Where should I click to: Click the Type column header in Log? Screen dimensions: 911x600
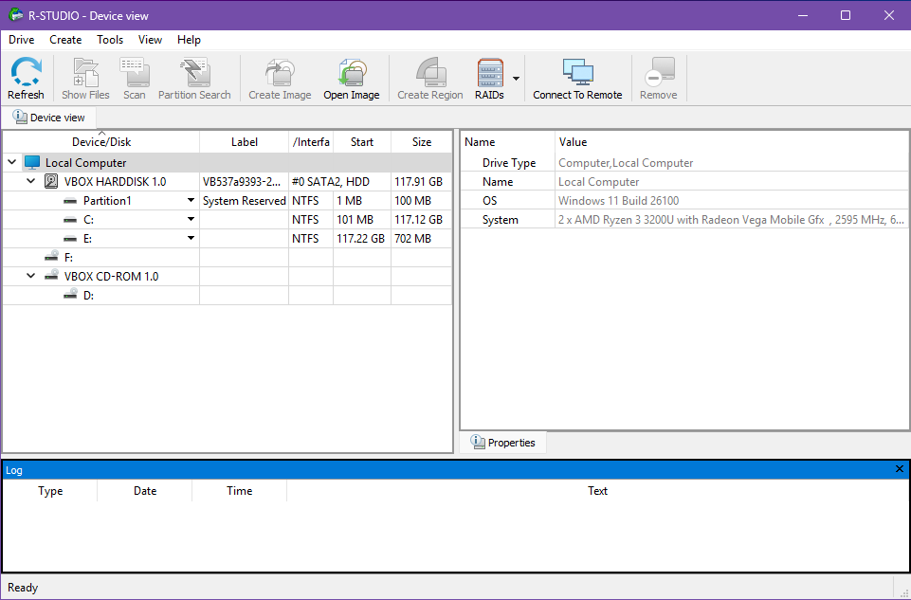50,491
